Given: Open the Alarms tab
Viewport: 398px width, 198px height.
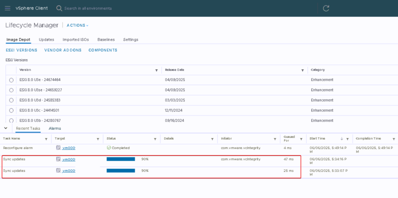Looking at the screenshot, I should pyautogui.click(x=55, y=129).
